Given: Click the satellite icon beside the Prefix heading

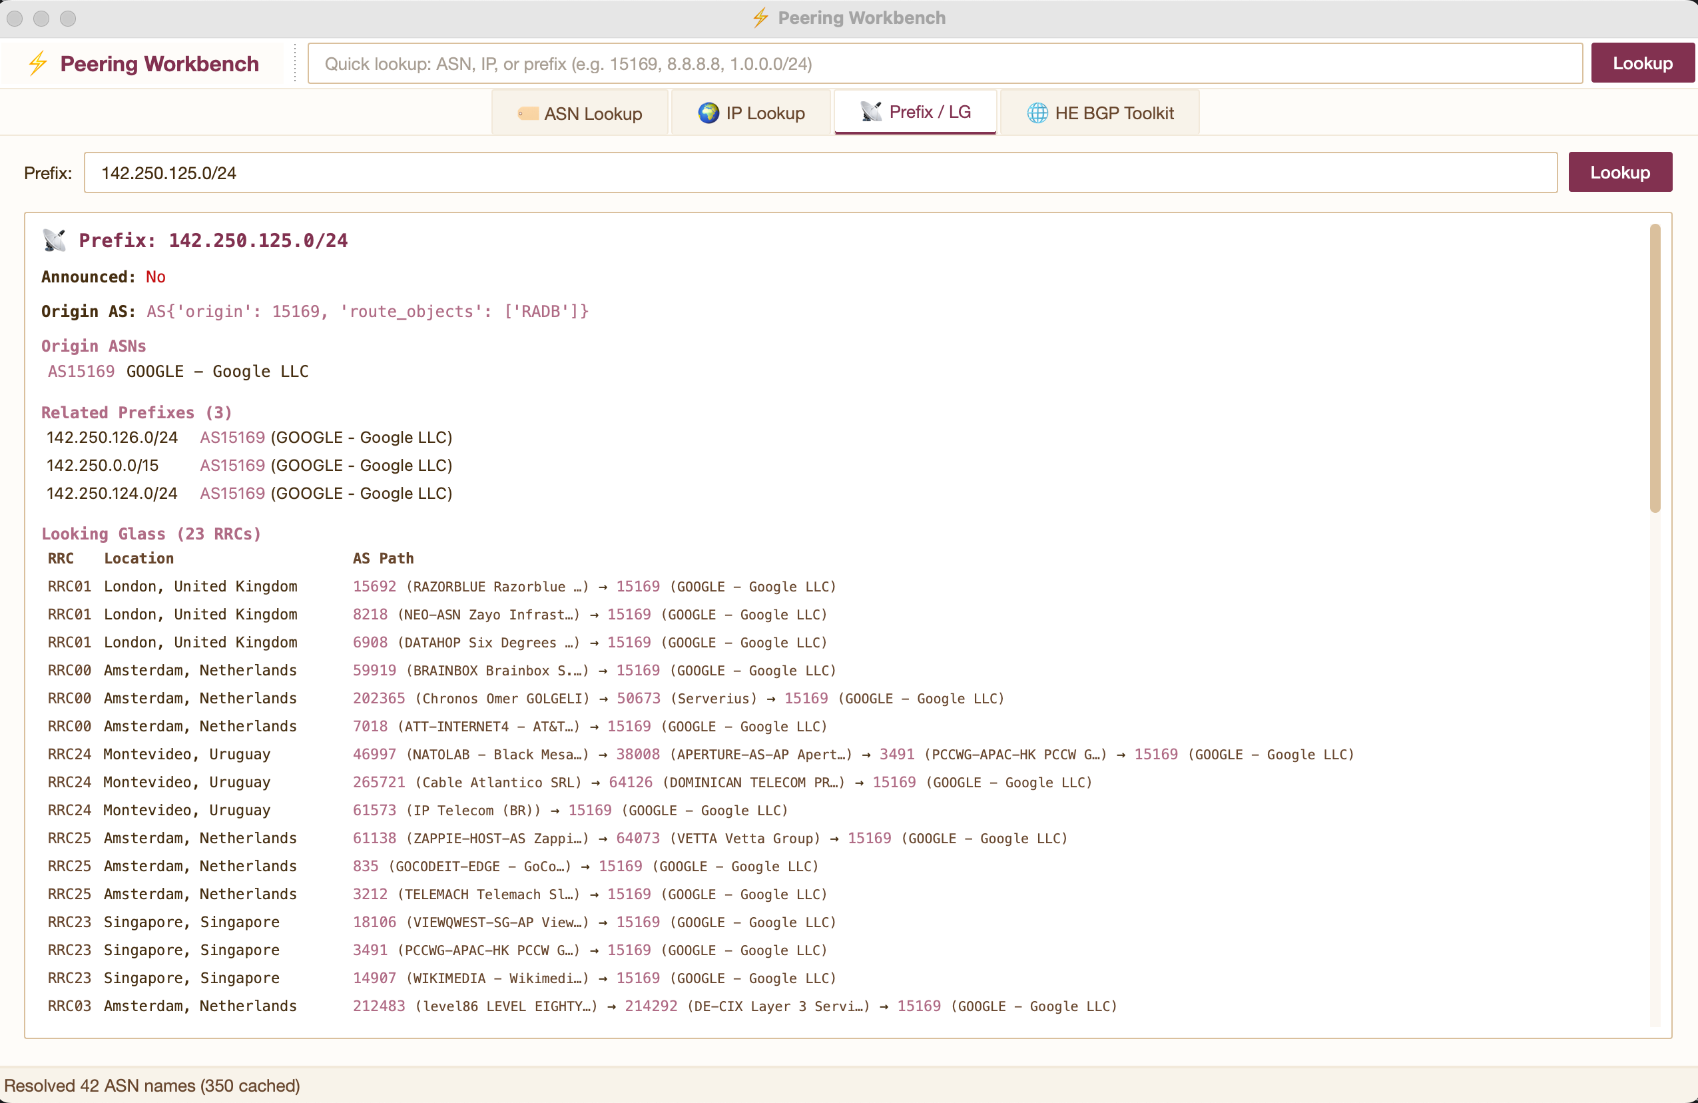Looking at the screenshot, I should [x=54, y=240].
